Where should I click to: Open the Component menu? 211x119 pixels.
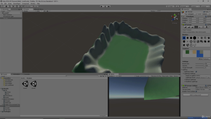point(25,4)
